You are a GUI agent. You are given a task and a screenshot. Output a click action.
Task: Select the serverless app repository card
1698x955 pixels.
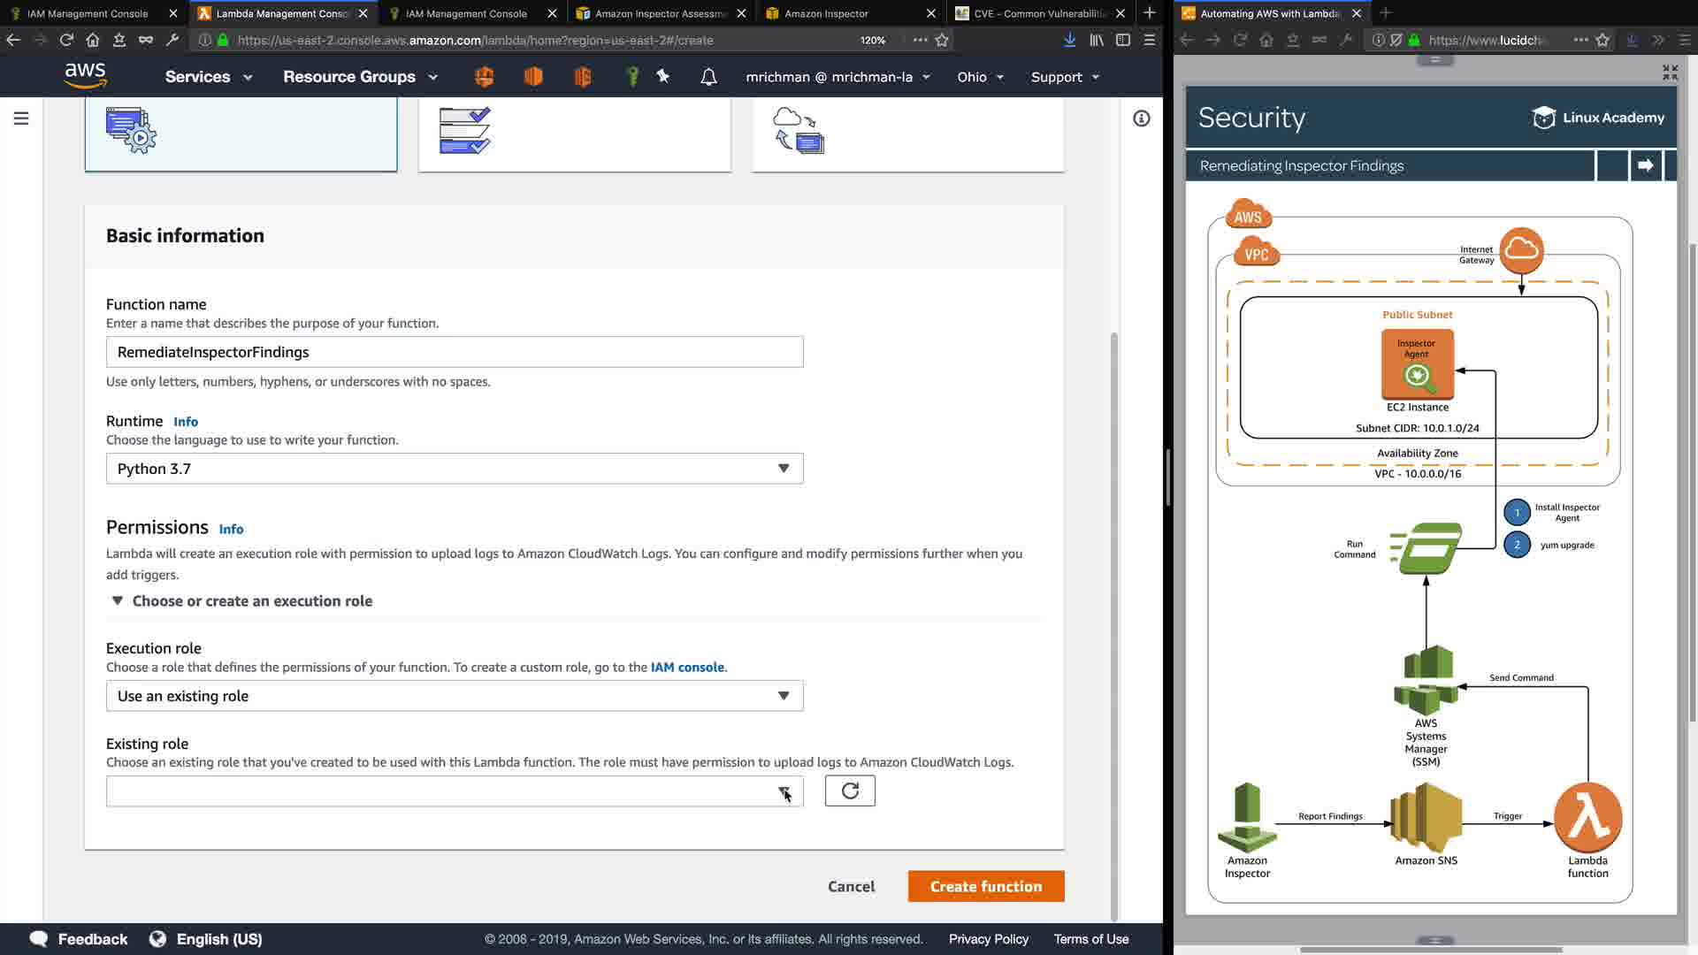[907, 133]
